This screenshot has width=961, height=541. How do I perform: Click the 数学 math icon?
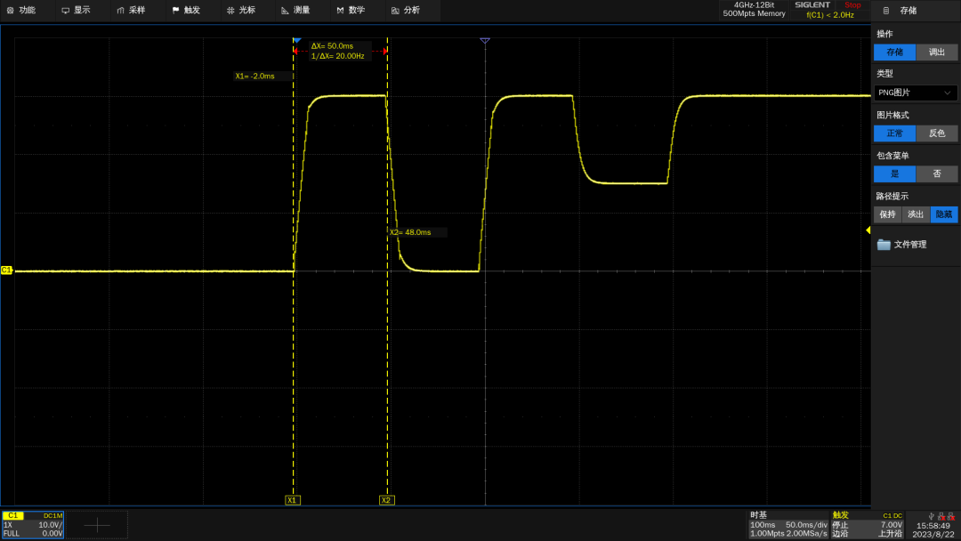pyautogui.click(x=340, y=11)
